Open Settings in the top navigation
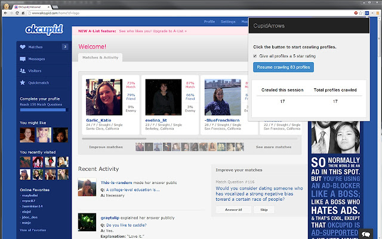Image resolution: width=382 pixels, height=239 pixels. pyautogui.click(x=228, y=22)
